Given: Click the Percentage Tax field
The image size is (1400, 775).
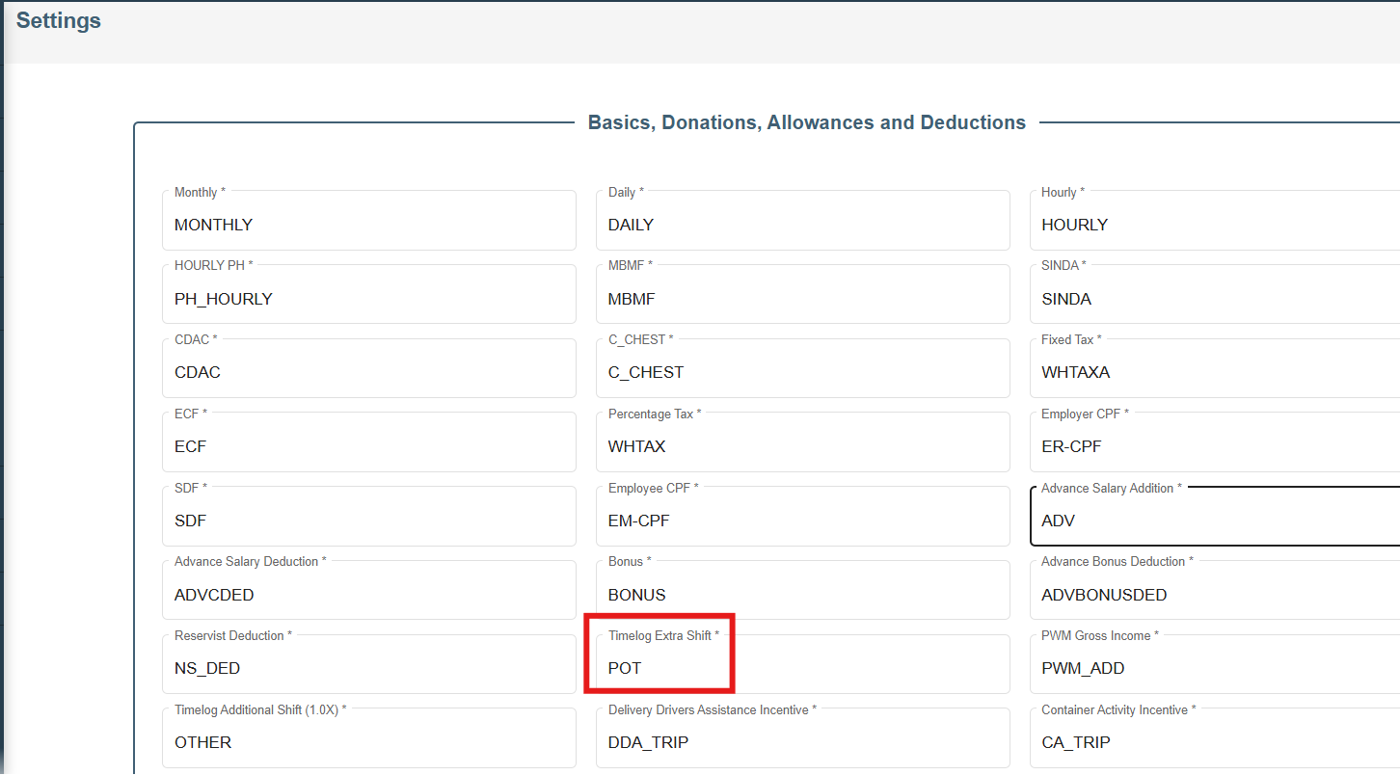Looking at the screenshot, I should click(802, 447).
